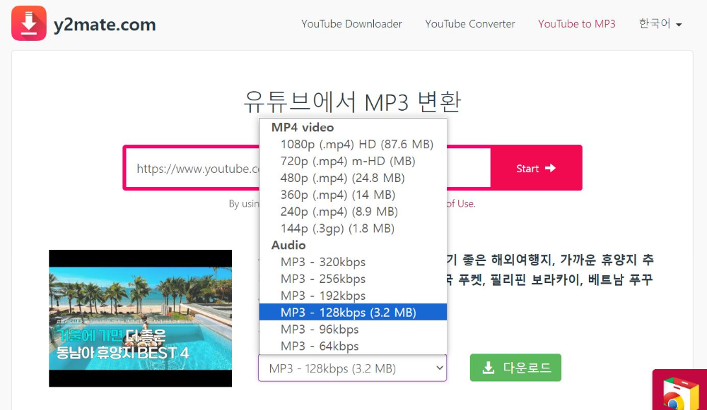Image resolution: width=707 pixels, height=410 pixels.
Task: Click the video title text beside the thumbnail
Action: [549, 269]
